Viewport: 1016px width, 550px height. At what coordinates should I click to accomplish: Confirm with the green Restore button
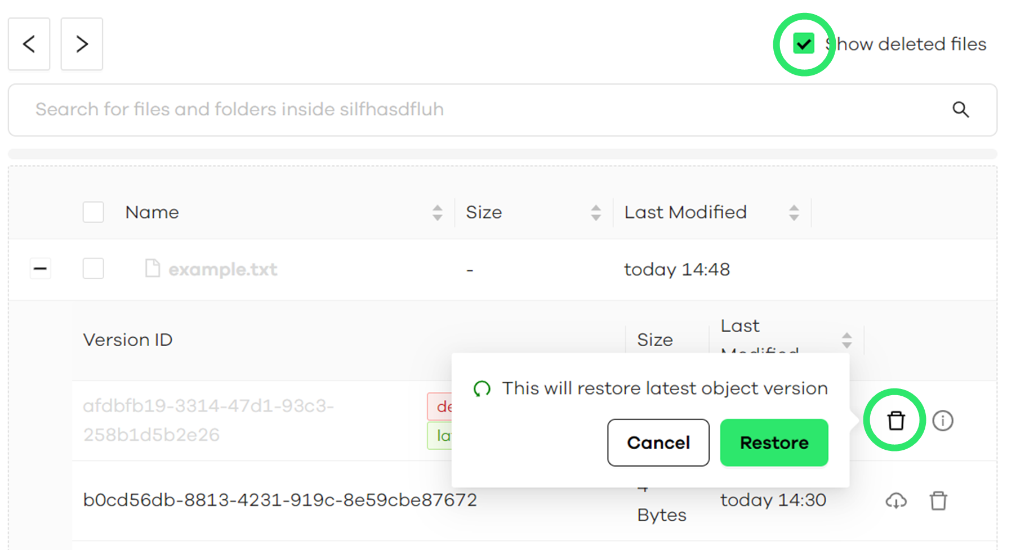coord(774,442)
